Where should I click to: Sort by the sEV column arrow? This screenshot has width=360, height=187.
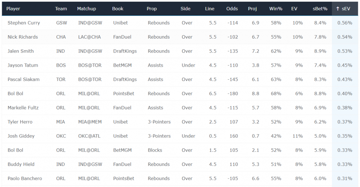(x=337, y=9)
